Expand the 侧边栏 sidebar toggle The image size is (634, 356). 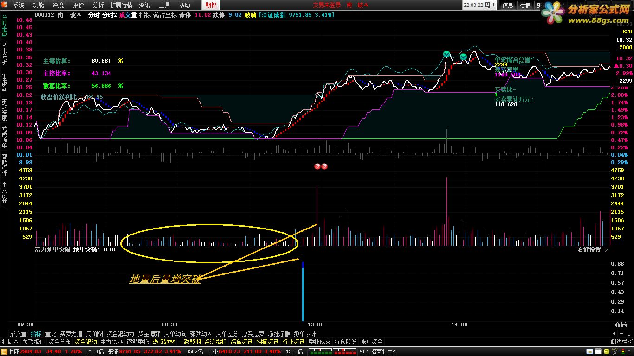pyautogui.click(x=621, y=342)
